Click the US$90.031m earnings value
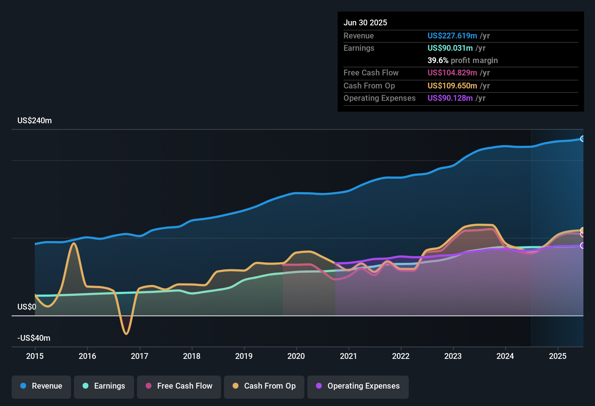 click(x=450, y=48)
